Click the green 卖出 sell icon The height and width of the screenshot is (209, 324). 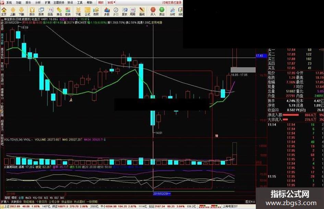[x=162, y=11]
